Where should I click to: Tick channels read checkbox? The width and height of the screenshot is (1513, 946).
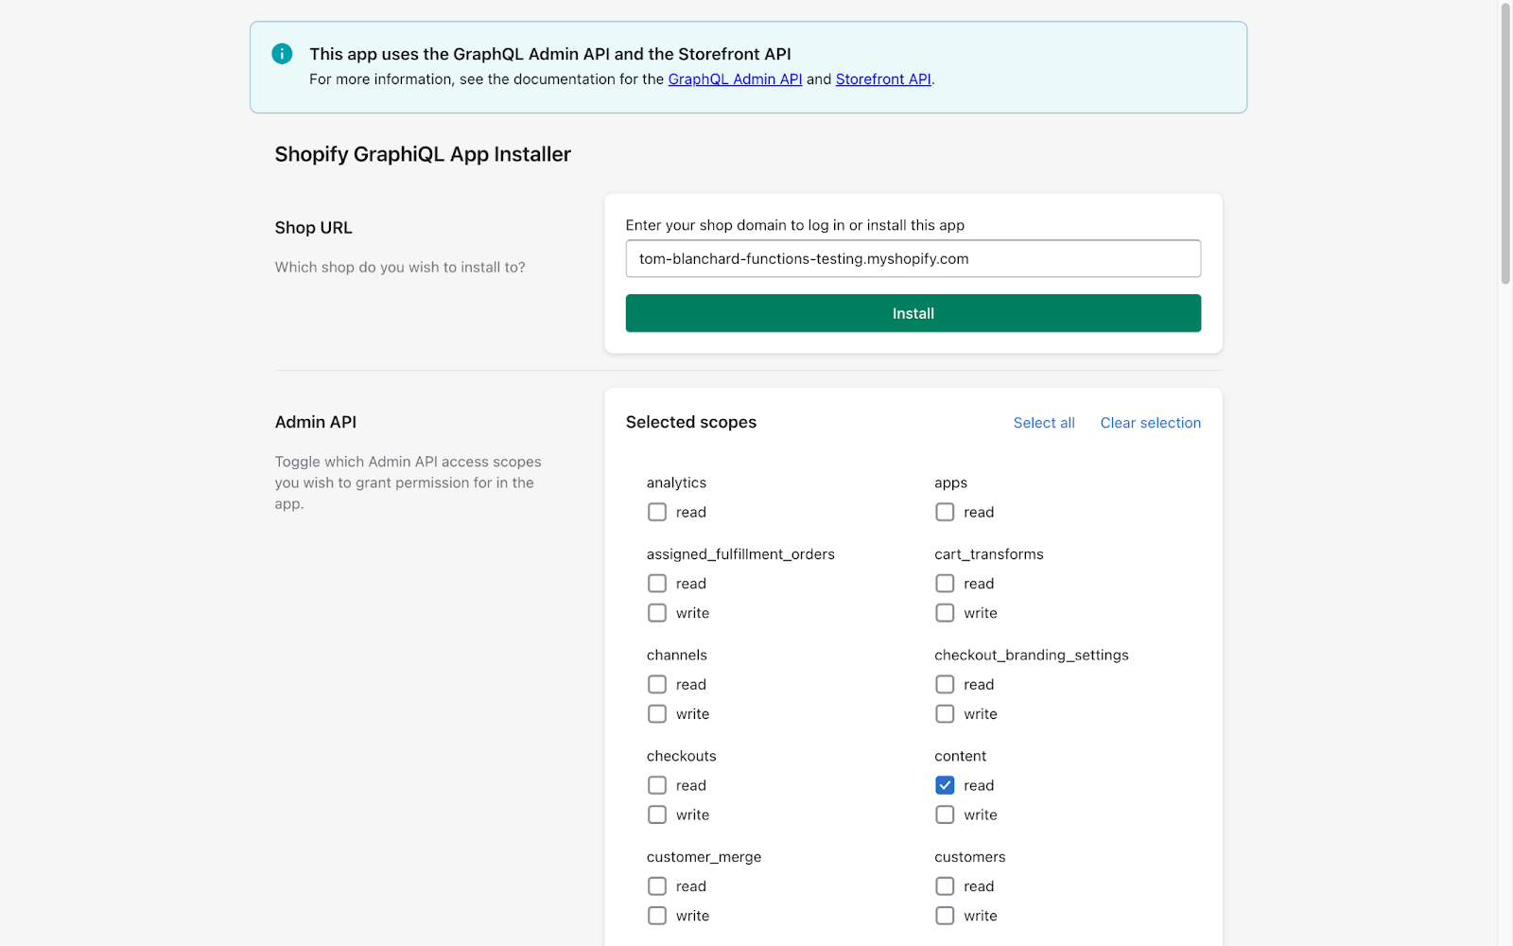657,684
